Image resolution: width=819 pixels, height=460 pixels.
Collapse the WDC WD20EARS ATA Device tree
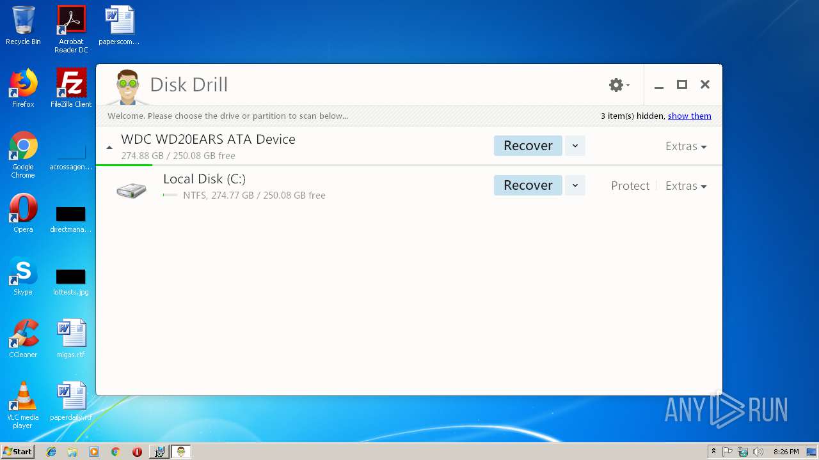109,148
